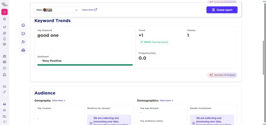Open the headphones listening sidebar icon
266x125 pixels.
click(x=5, y=104)
